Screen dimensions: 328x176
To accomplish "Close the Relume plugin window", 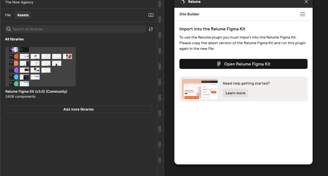I will pos(306,2).
